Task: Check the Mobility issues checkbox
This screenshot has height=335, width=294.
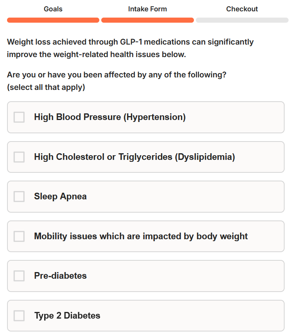Action: click(x=19, y=236)
